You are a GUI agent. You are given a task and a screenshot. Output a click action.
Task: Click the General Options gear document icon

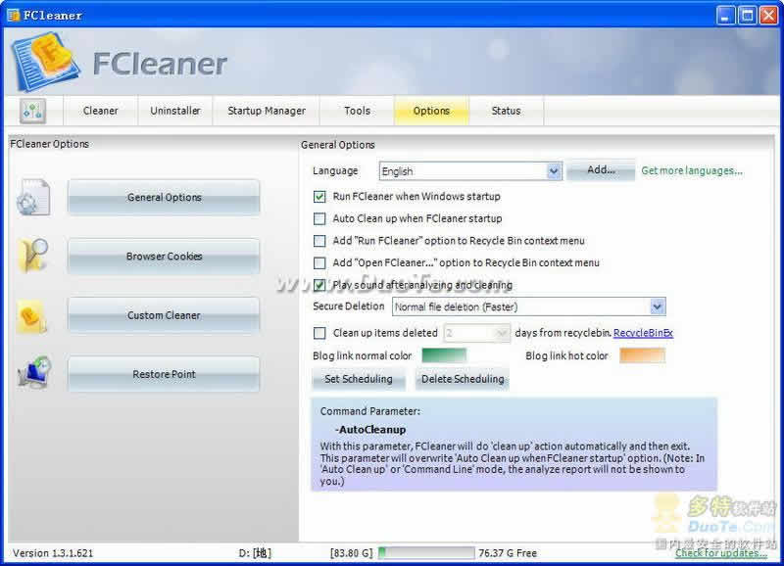33,198
